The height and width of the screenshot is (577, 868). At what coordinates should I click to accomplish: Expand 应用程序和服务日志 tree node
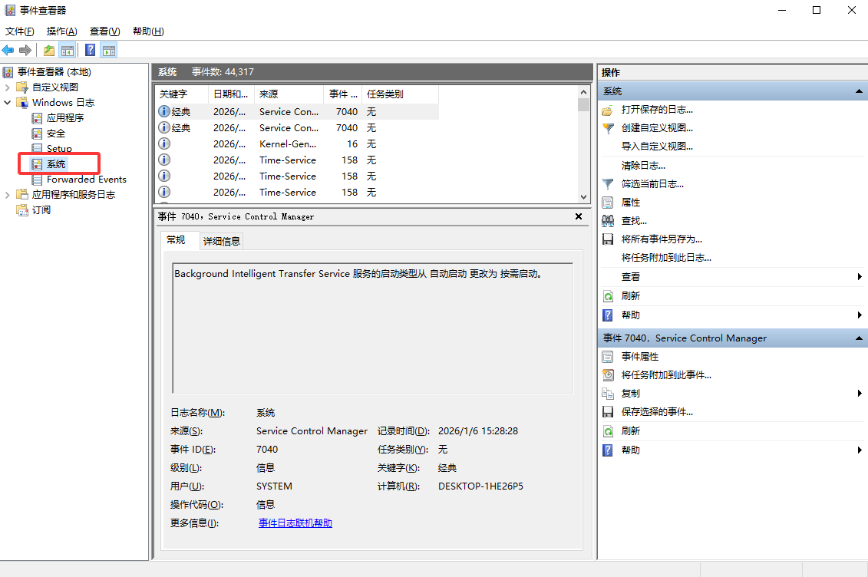(8, 195)
